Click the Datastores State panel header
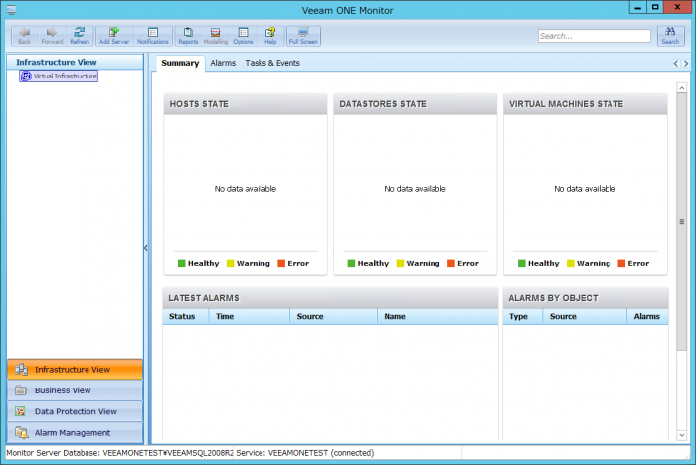 click(x=415, y=104)
